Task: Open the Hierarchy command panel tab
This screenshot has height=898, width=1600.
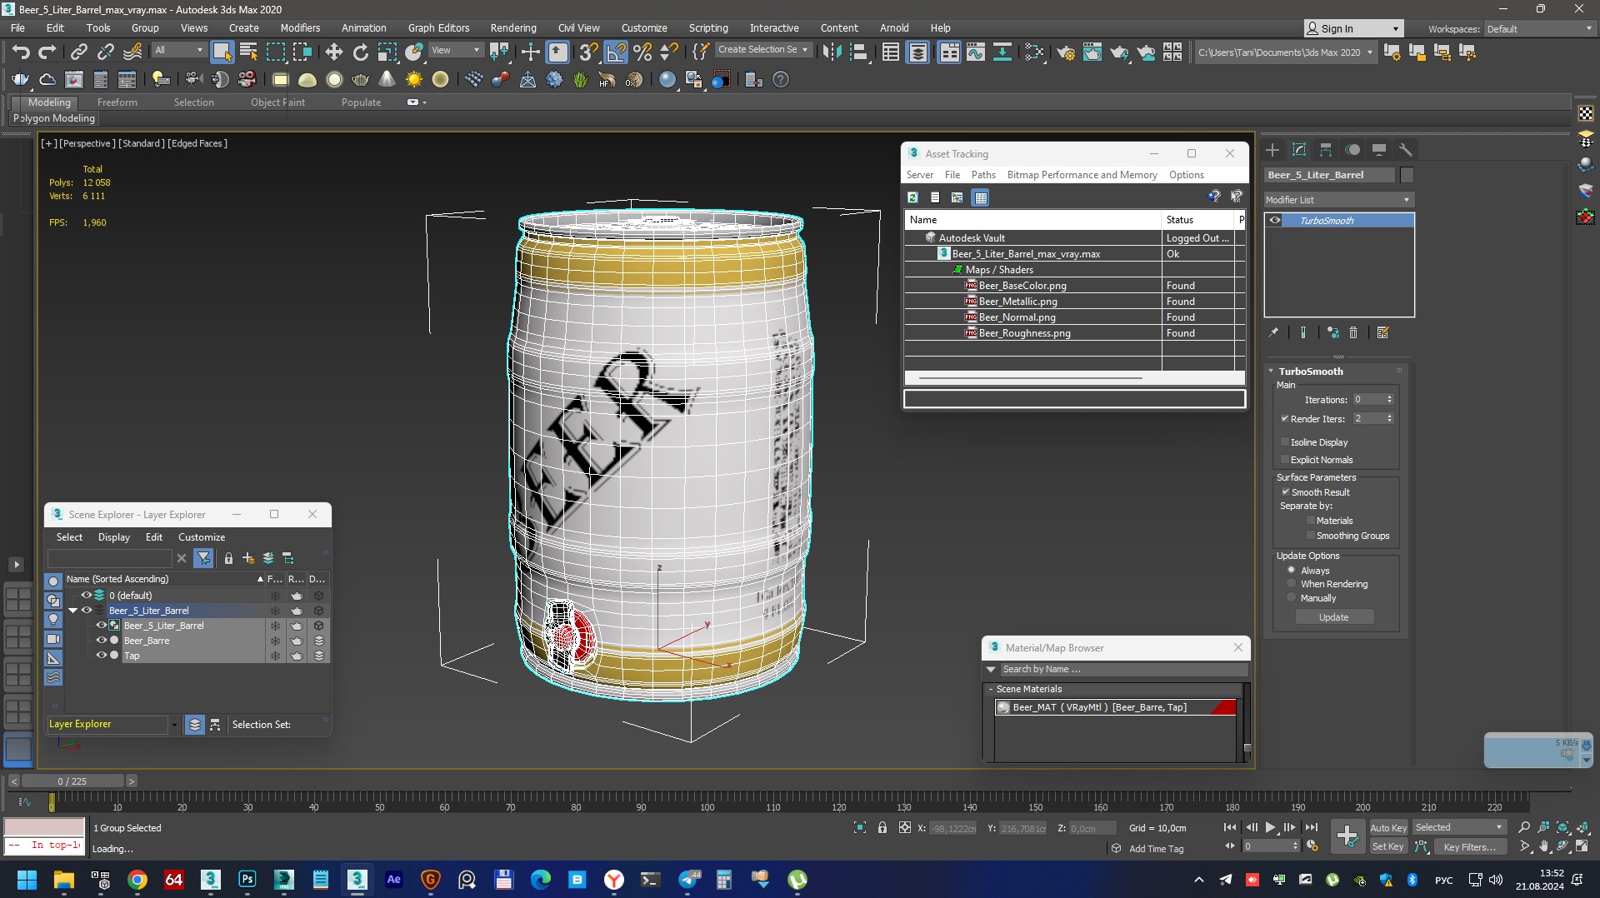Action: pos(1326,150)
